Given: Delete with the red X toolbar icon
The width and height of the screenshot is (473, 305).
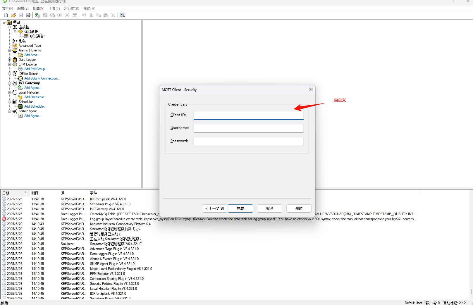Looking at the screenshot, I should pyautogui.click(x=113, y=15).
